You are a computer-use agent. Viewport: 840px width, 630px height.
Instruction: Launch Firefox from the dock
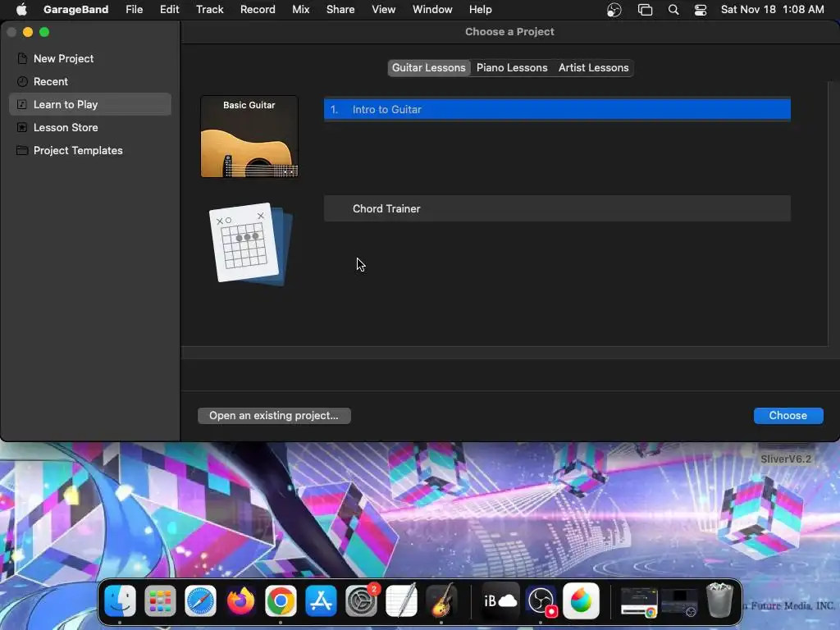coord(240,600)
